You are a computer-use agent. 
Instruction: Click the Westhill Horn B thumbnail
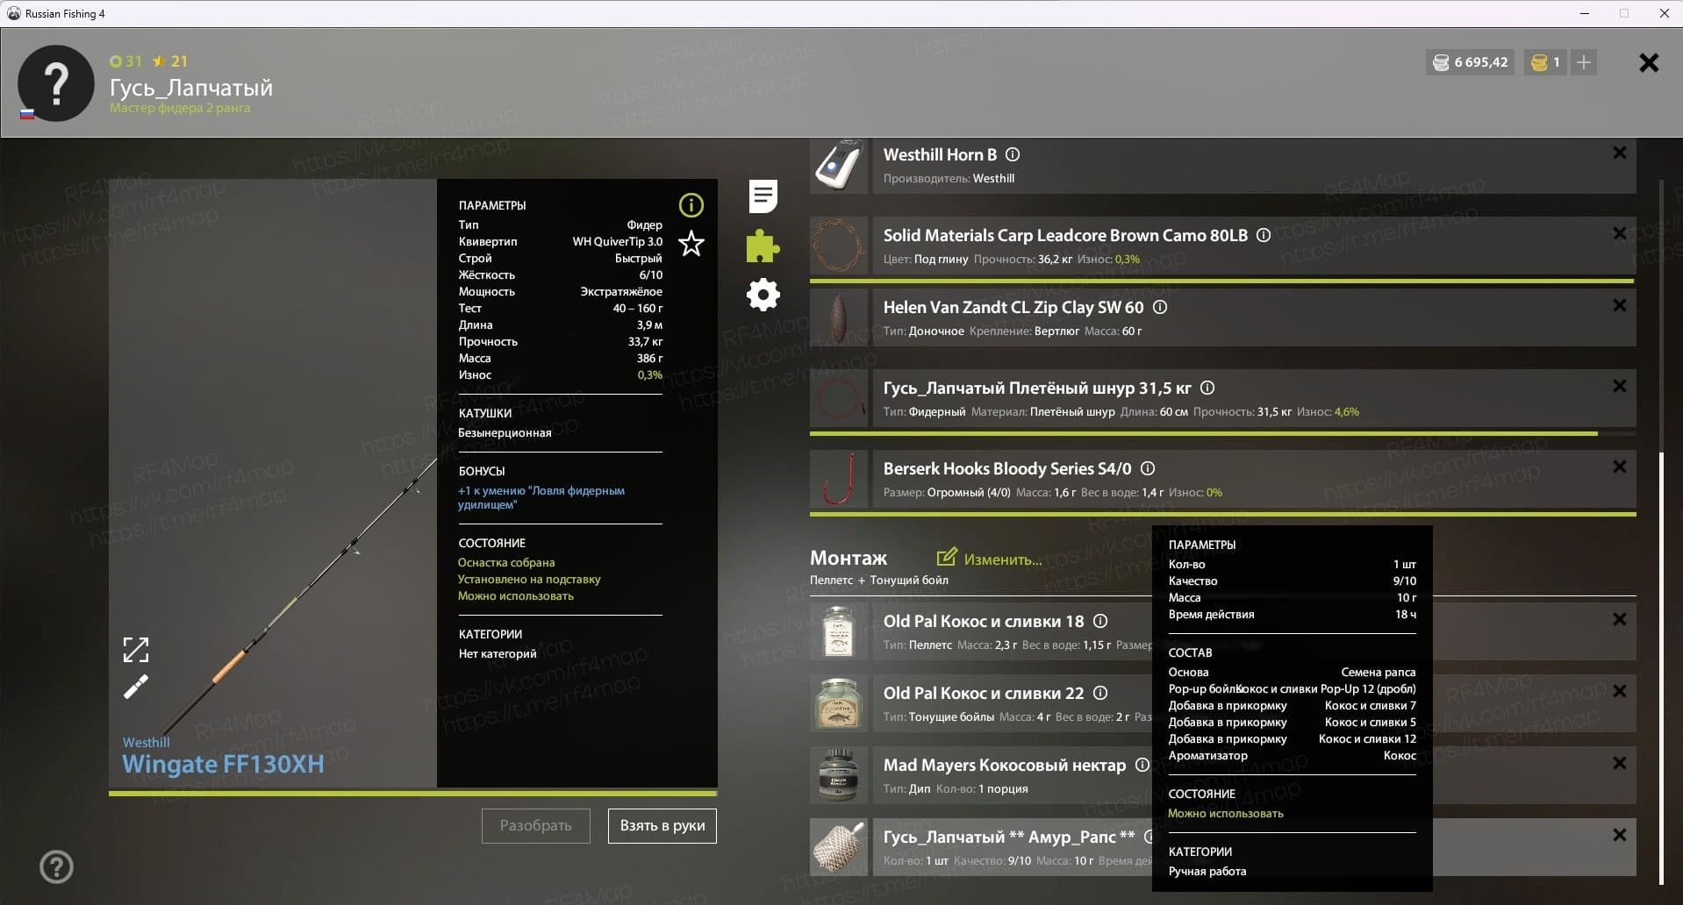point(839,165)
